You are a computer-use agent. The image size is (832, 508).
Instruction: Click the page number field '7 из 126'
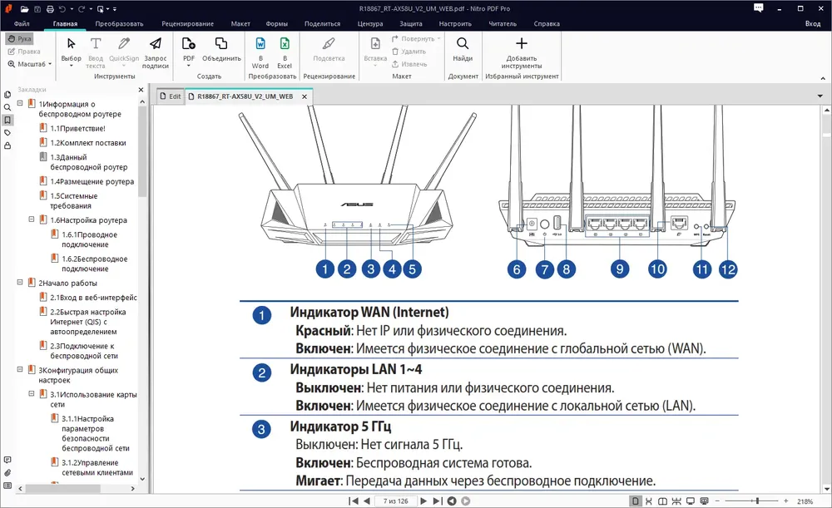click(x=395, y=501)
